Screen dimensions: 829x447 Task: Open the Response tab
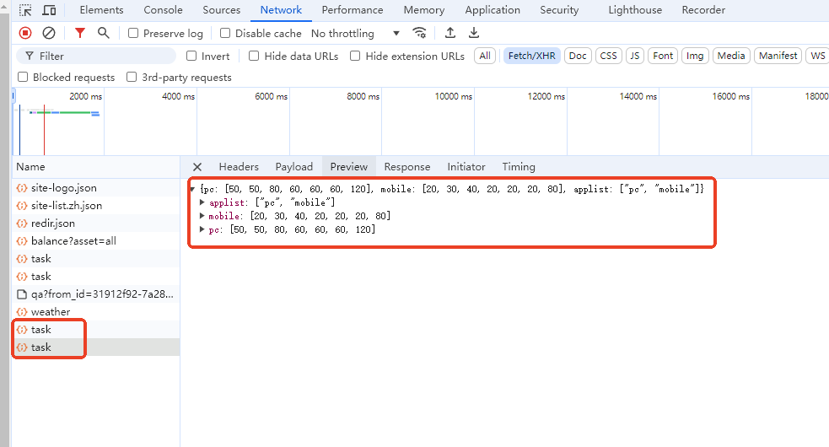coord(407,167)
